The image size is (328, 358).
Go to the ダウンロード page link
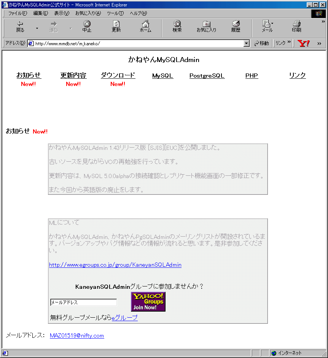pos(118,75)
